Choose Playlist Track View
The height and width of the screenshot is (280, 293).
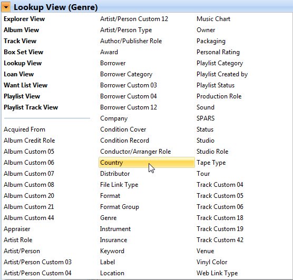point(31,107)
